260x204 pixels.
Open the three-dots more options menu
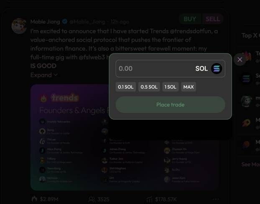click(x=216, y=199)
